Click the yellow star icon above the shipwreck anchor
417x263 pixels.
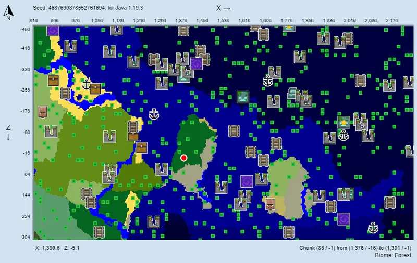[x=343, y=122]
